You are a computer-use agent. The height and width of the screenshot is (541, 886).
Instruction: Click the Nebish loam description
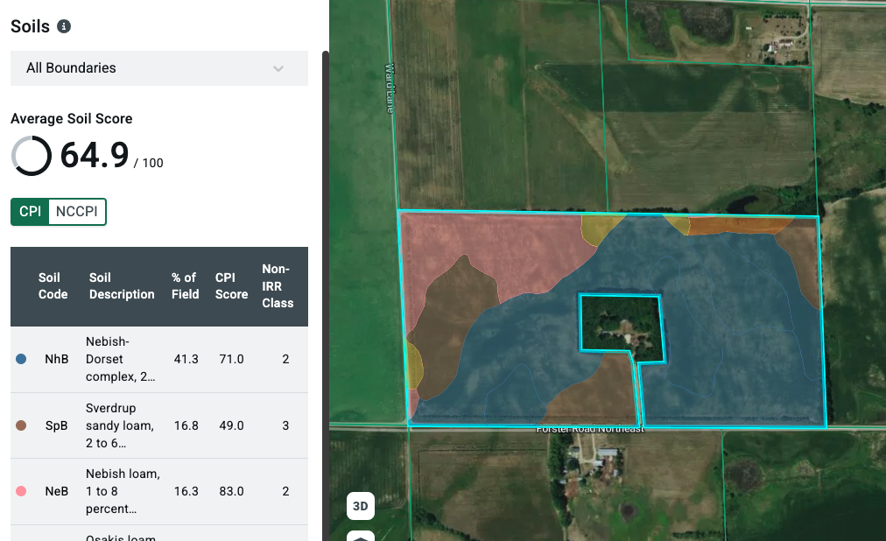123,491
